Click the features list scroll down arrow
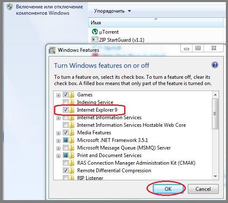 [x=215, y=176]
